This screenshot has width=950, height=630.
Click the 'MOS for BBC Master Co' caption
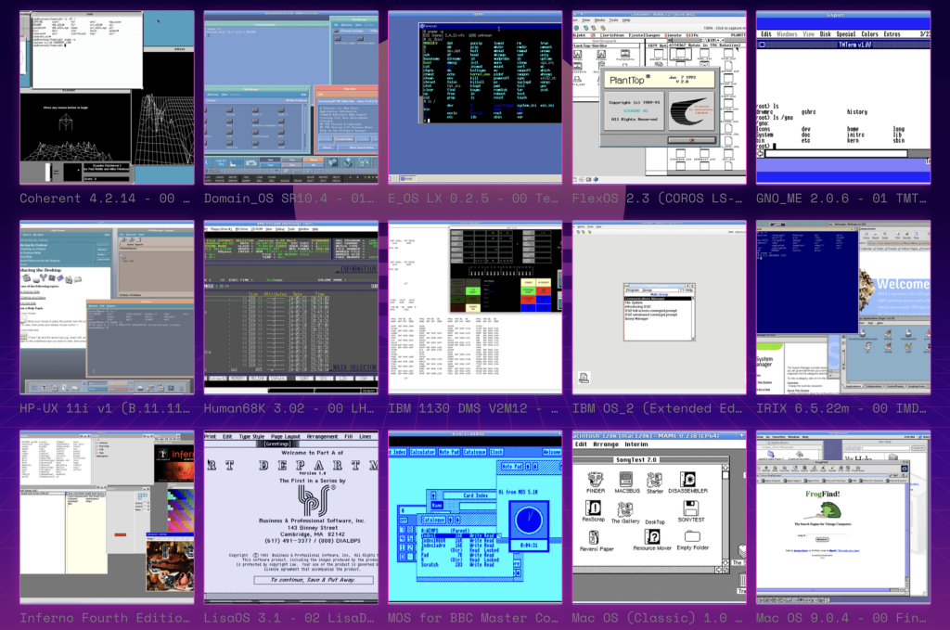pos(473,618)
